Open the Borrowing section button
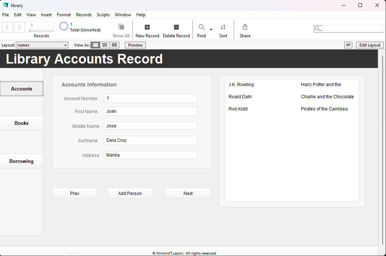Viewport: 386px width, 256px height. [x=21, y=161]
